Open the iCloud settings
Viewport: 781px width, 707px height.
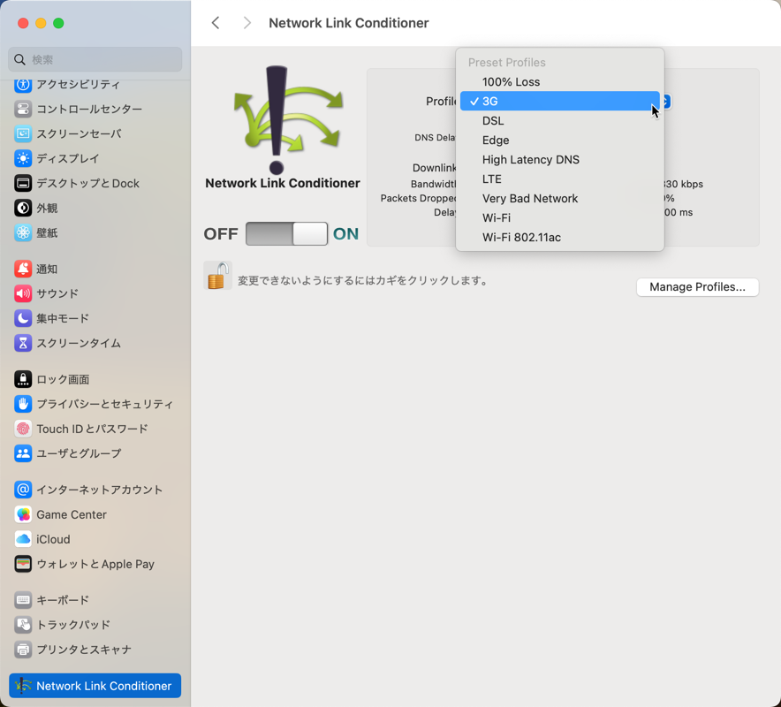pyautogui.click(x=95, y=539)
